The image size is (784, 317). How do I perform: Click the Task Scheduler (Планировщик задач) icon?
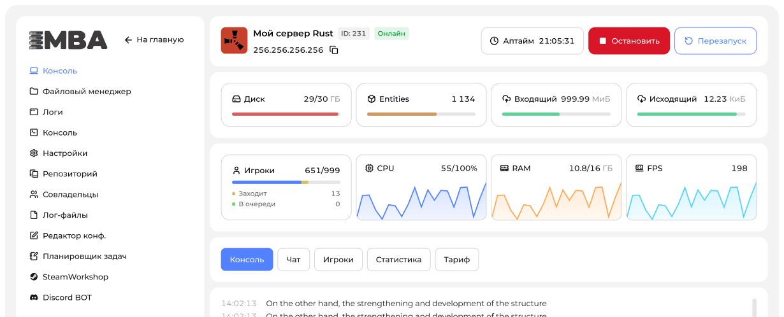[x=34, y=257]
